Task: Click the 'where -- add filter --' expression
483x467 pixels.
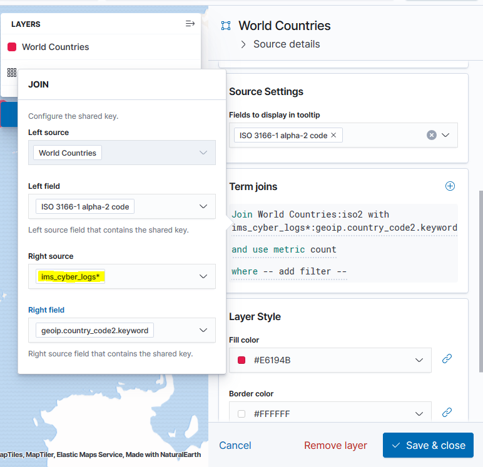Action: (x=289, y=271)
